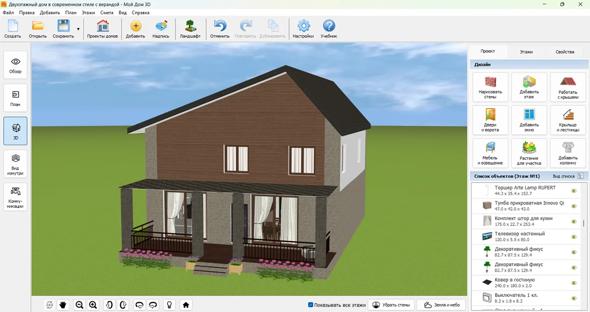590x312 pixels.
Task: Select the hand pan tool
Action: [63, 305]
